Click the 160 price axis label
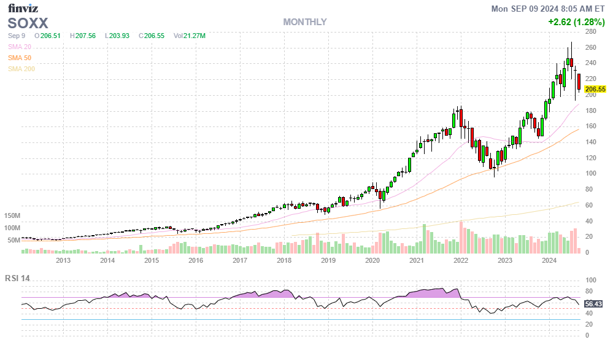The height and width of the screenshot is (345, 613). [x=591, y=126]
